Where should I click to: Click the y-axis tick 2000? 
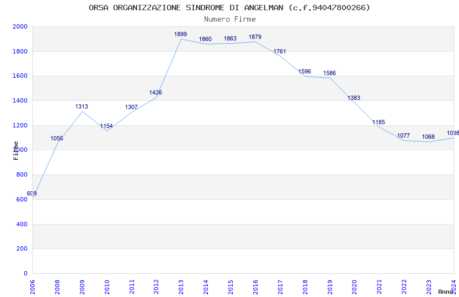pos(20,26)
